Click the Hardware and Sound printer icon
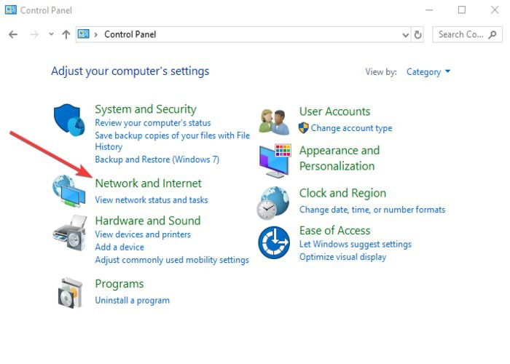 pyautogui.click(x=70, y=233)
